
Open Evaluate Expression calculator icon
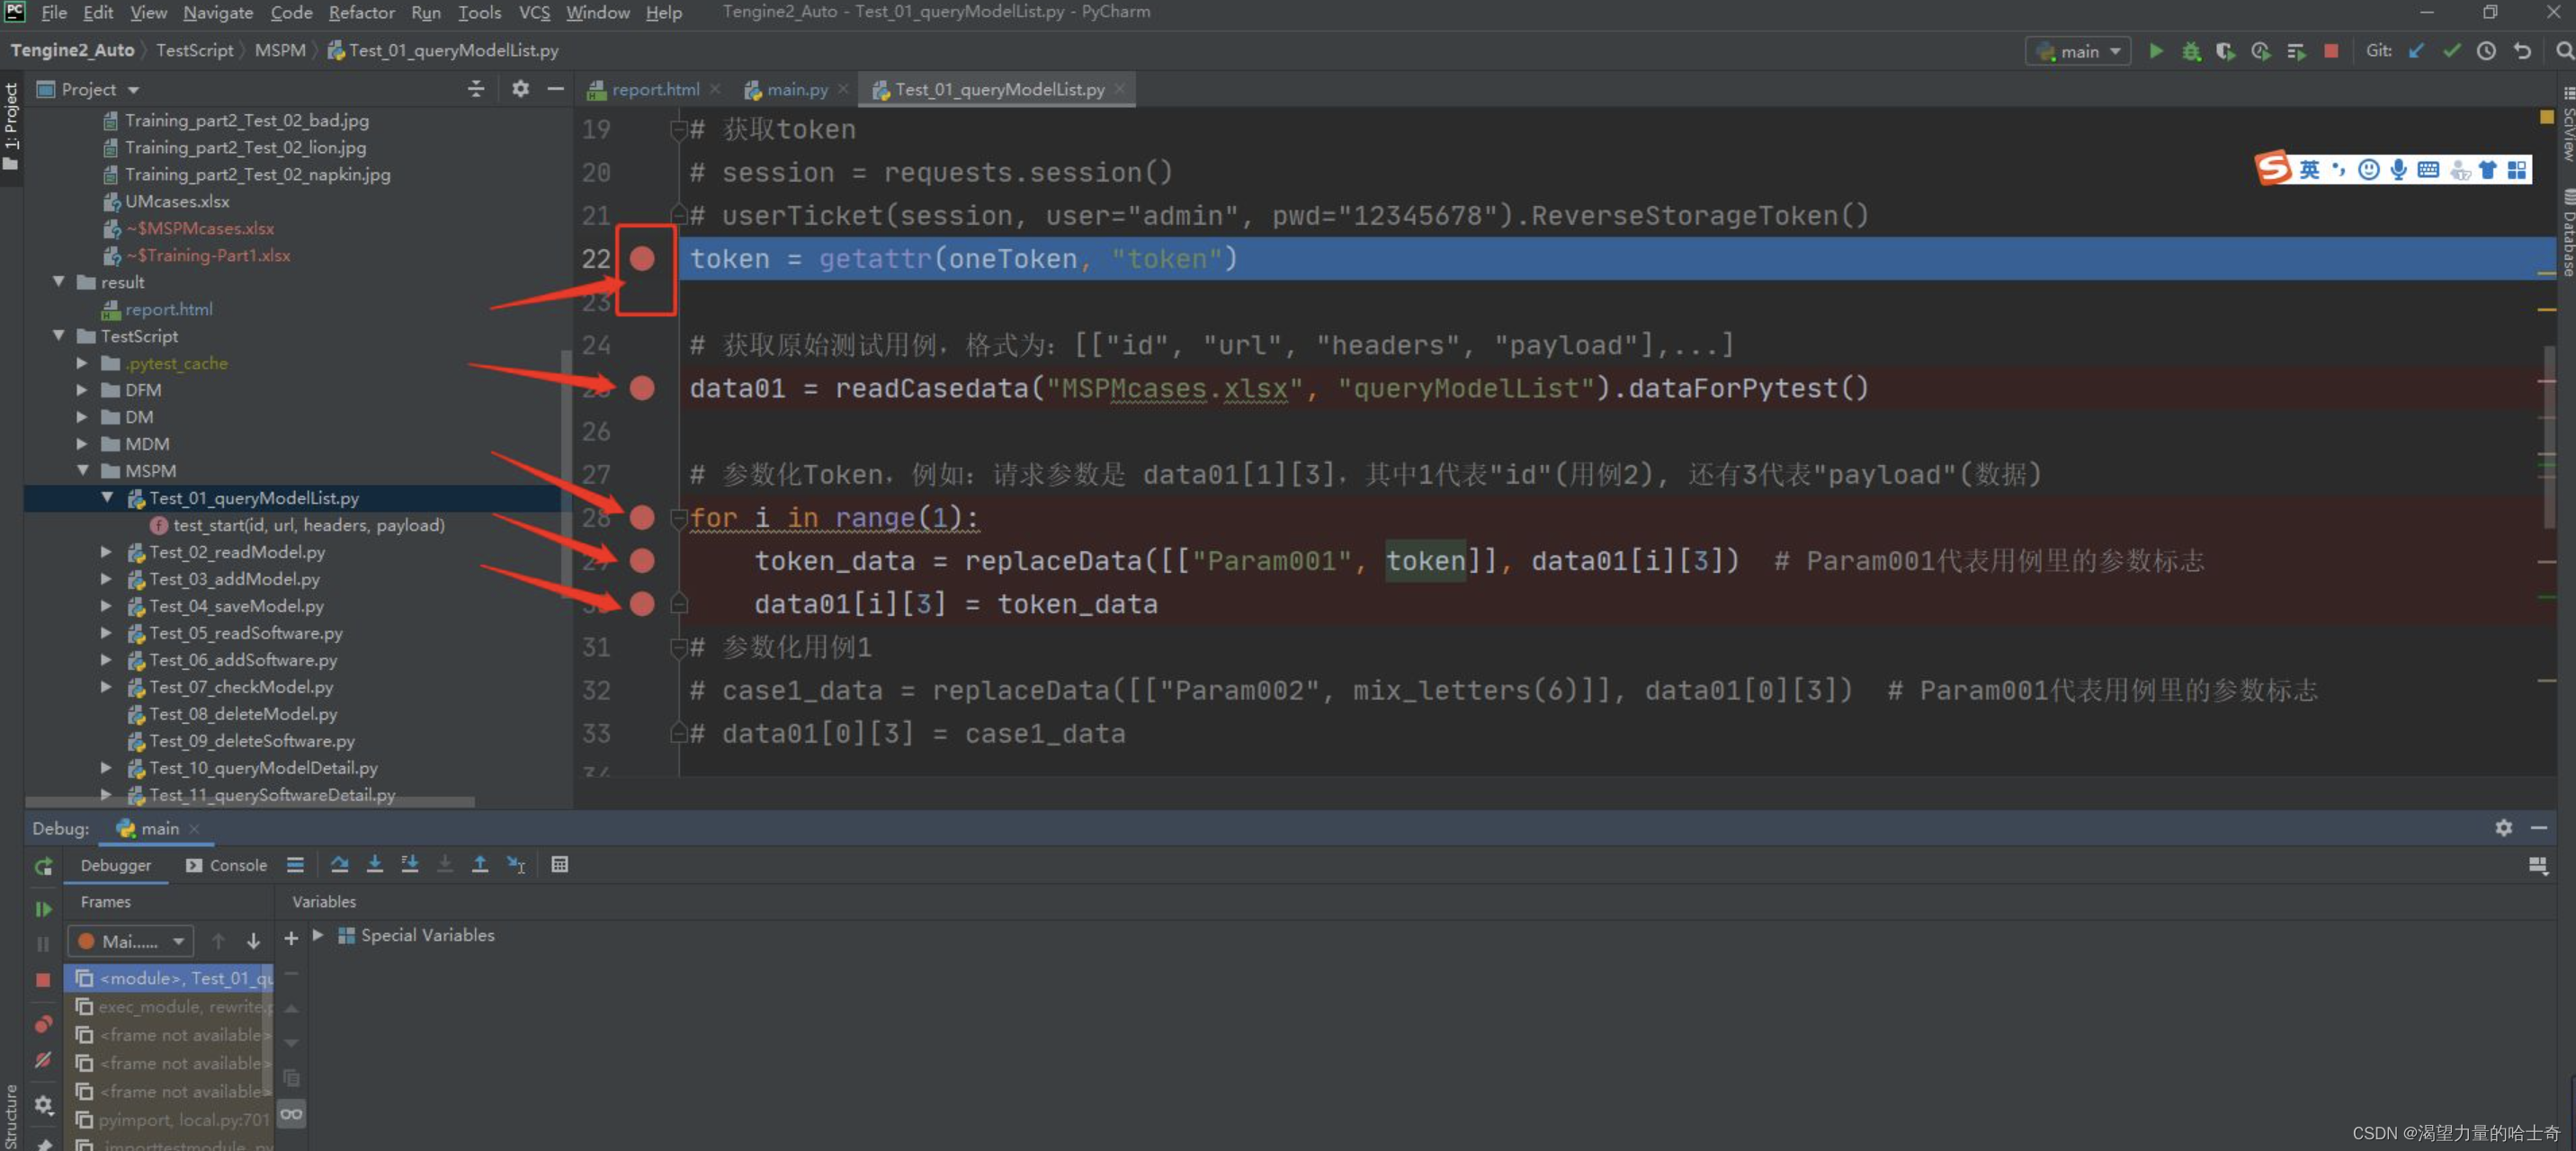560,864
